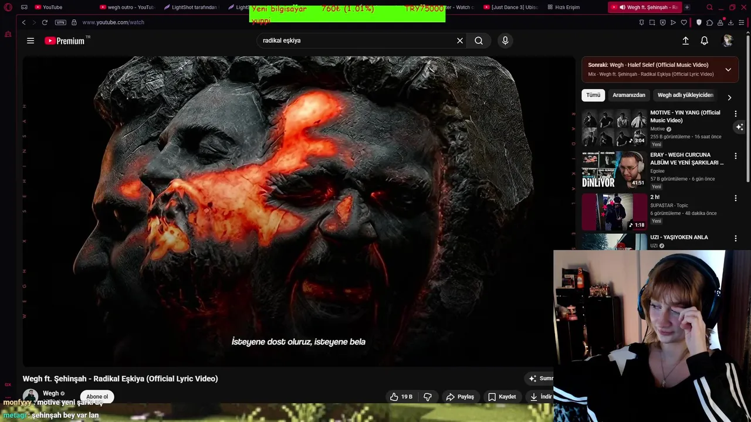Viewport: 751px width, 422px height.
Task: Open the MOTIVE - YIN YANG thumbnail
Action: click(614, 127)
